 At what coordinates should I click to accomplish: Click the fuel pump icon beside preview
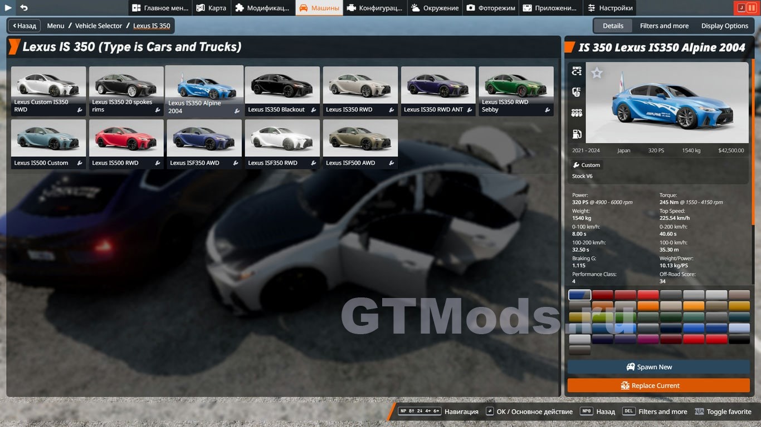click(577, 134)
